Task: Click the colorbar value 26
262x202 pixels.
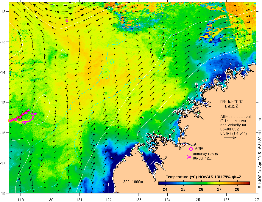Action: pyautogui.click(x=201, y=189)
